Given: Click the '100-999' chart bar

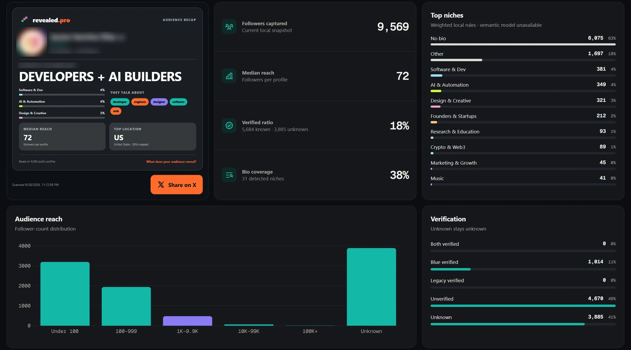Looking at the screenshot, I should pos(126,306).
